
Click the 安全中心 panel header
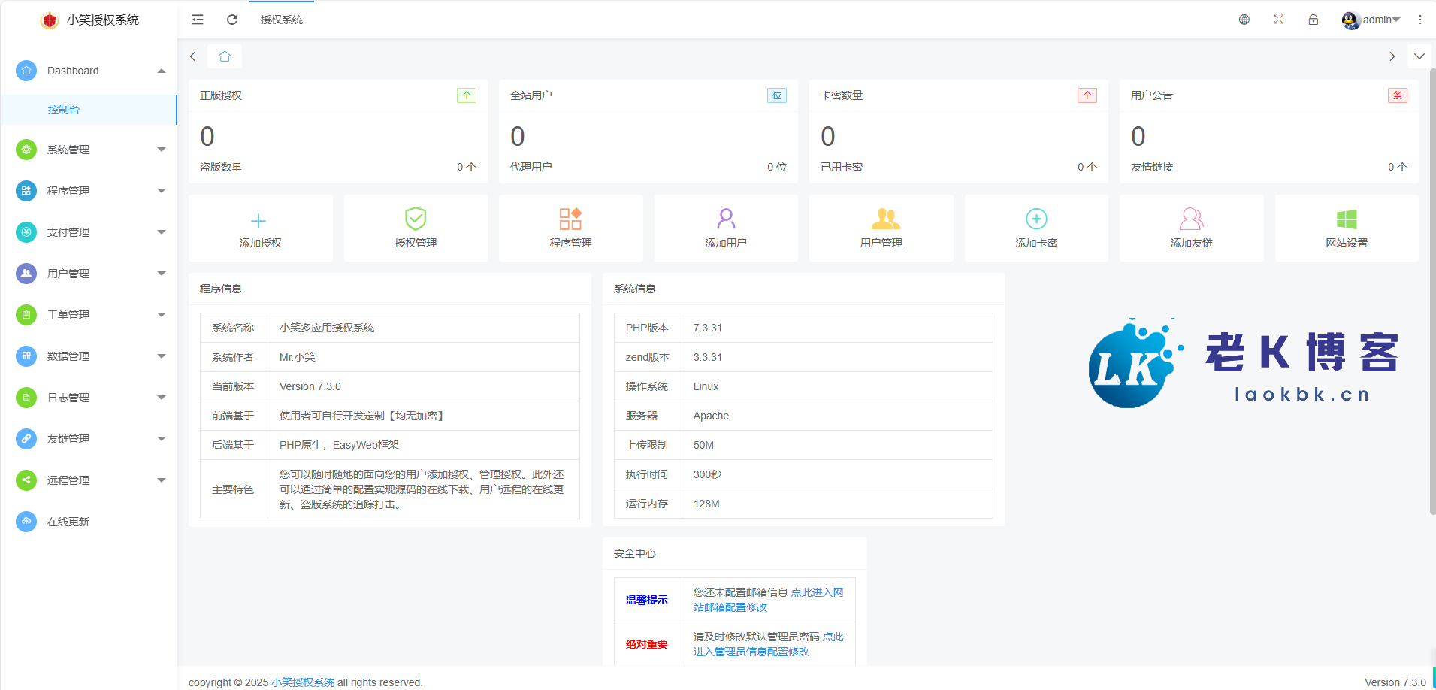click(734, 553)
